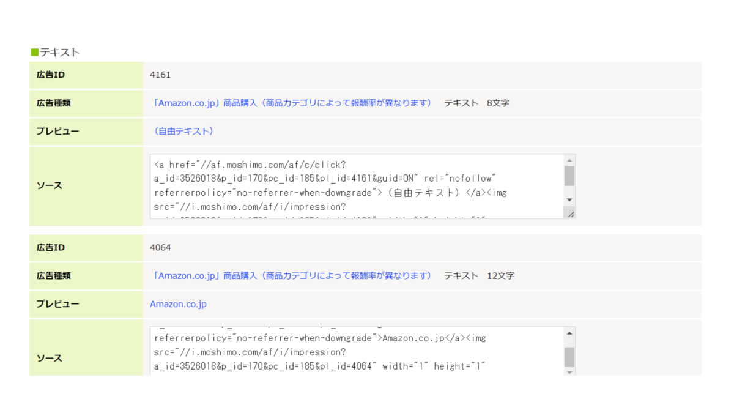Click the ソース label in the 4064 block
This screenshot has height=413, width=734.
49,358
